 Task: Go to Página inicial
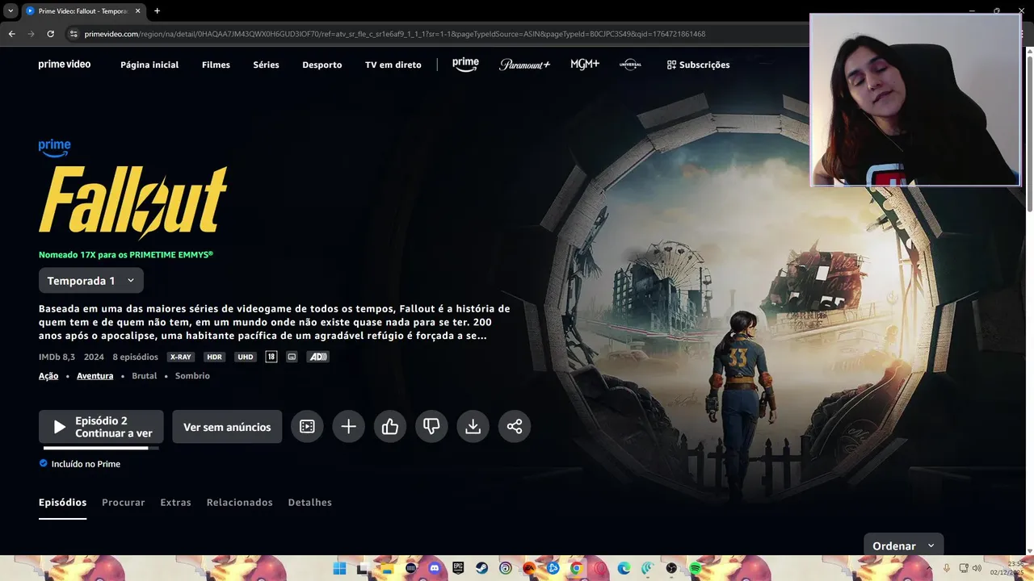tap(149, 65)
